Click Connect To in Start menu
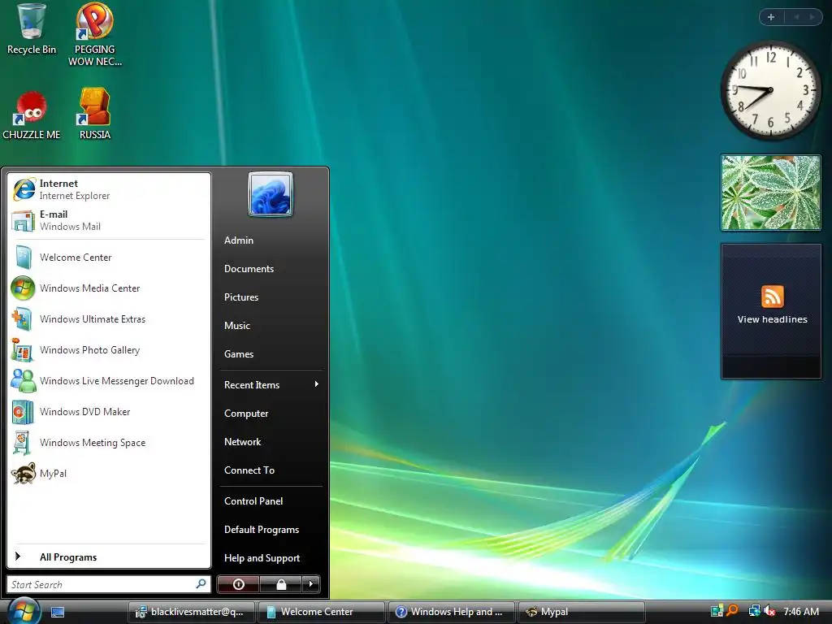This screenshot has height=624, width=832. 249,470
